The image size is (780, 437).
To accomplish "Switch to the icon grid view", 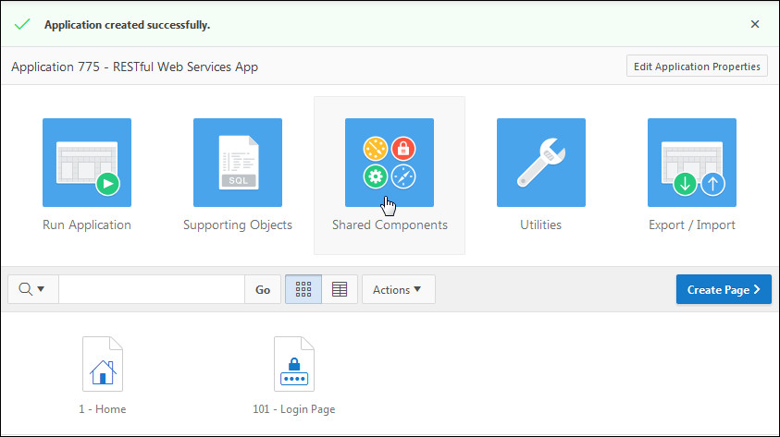I will 303,289.
